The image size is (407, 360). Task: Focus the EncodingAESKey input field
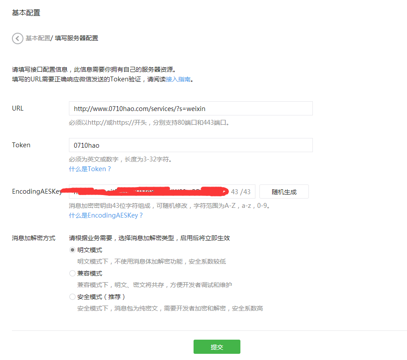(150, 191)
